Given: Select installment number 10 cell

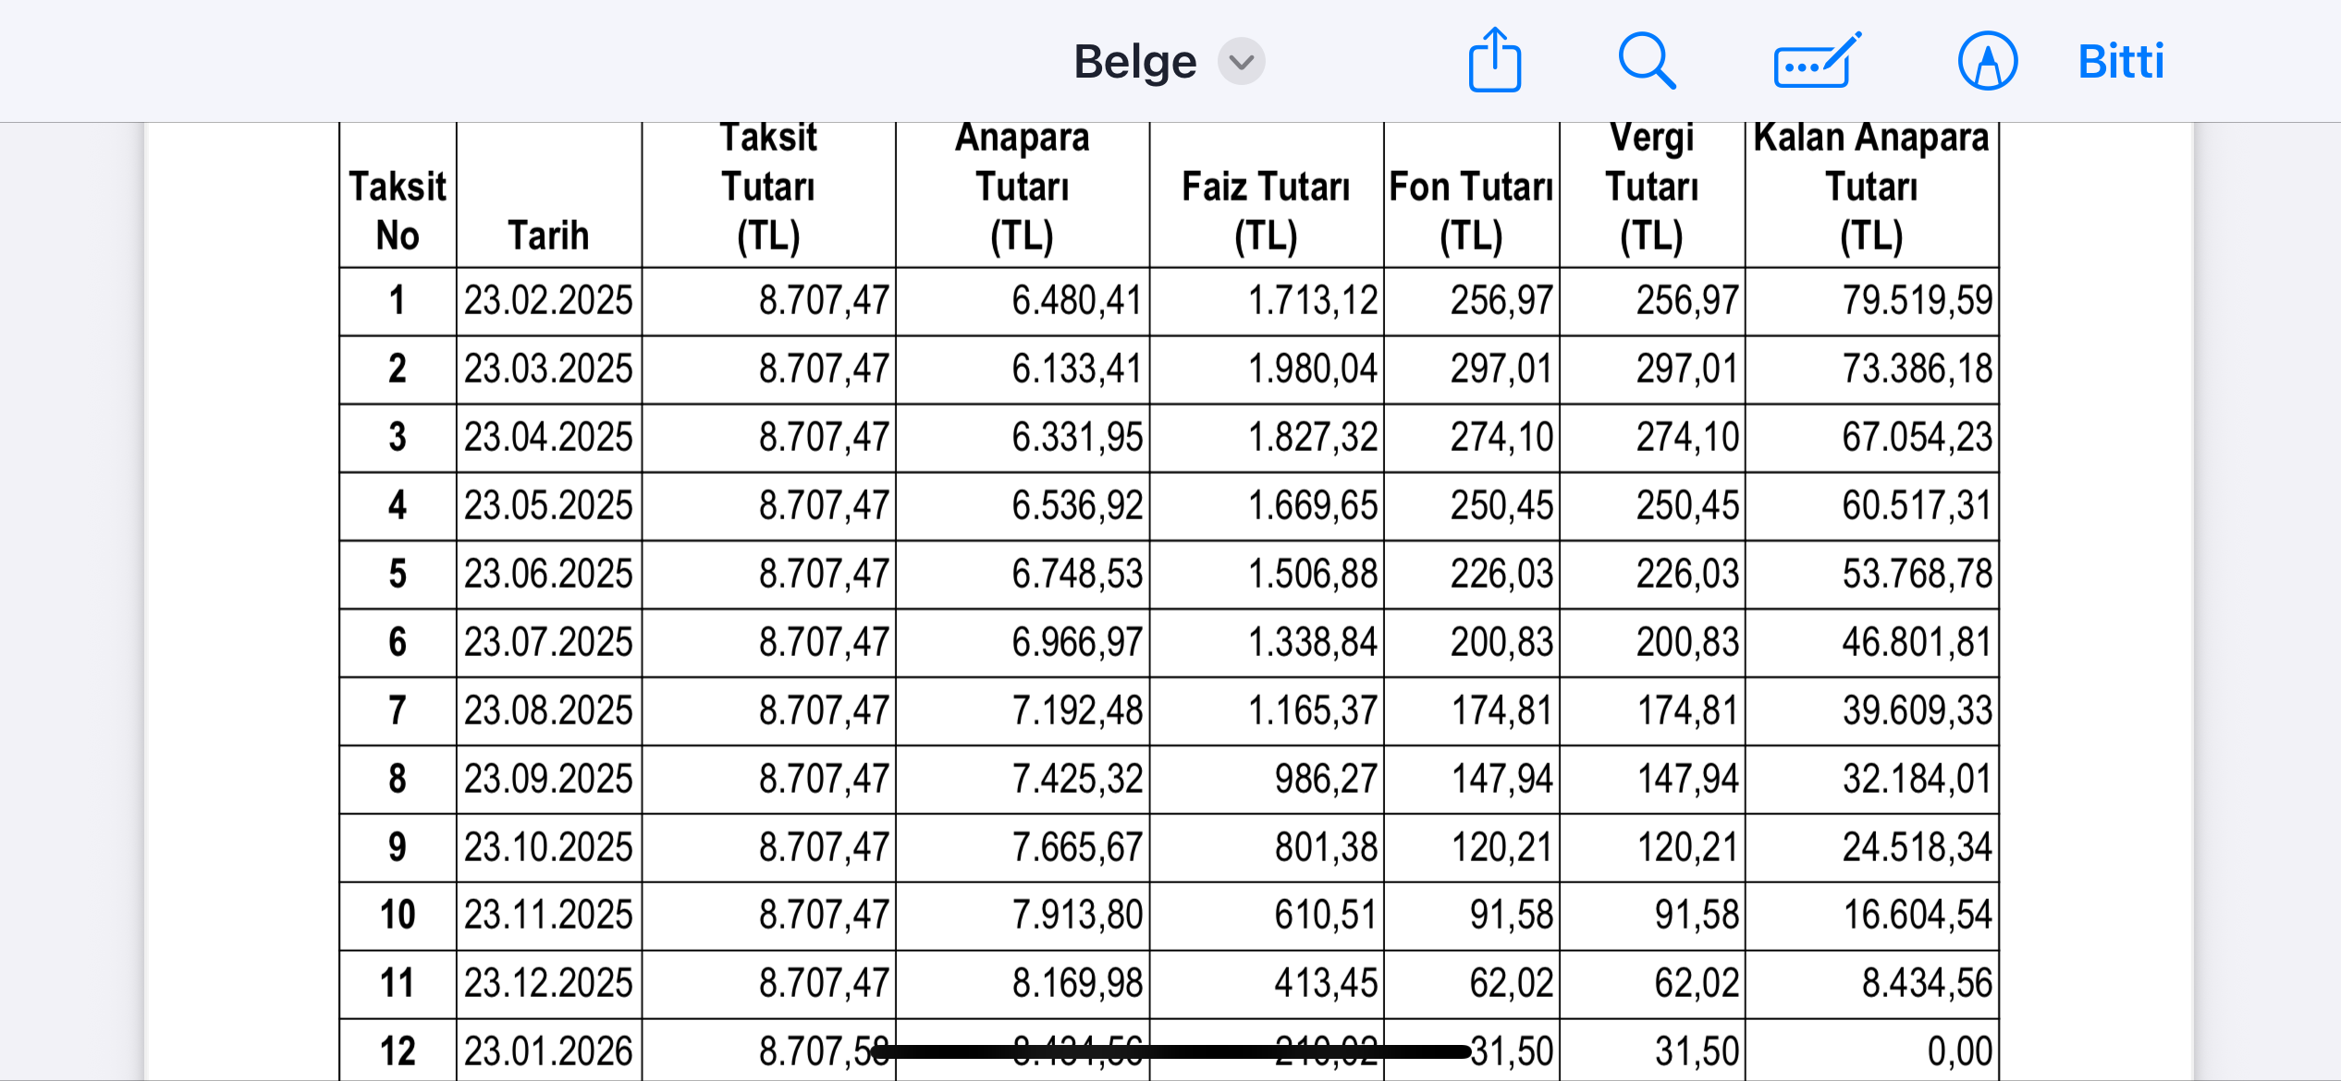Looking at the screenshot, I should (x=398, y=916).
